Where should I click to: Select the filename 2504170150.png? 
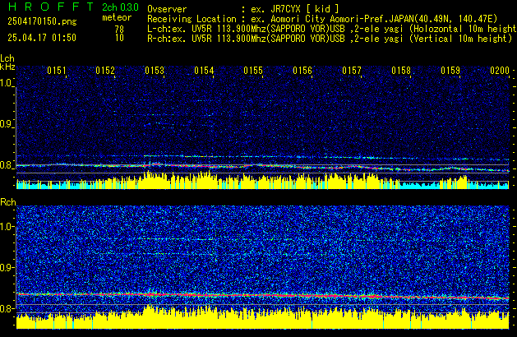click(x=42, y=21)
